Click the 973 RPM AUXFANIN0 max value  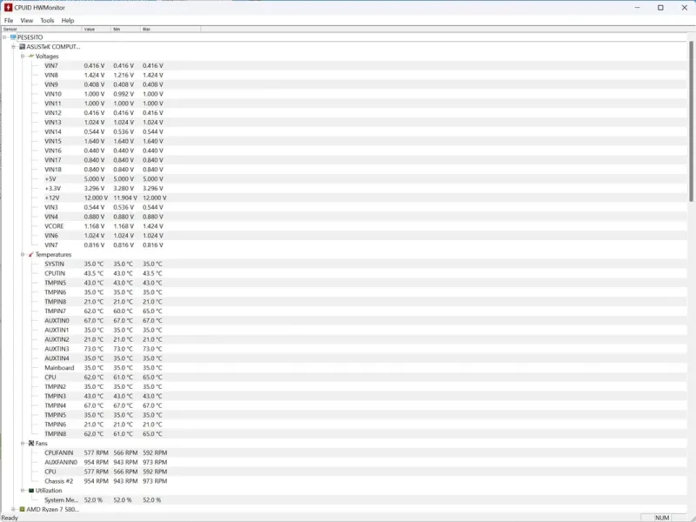click(x=155, y=463)
